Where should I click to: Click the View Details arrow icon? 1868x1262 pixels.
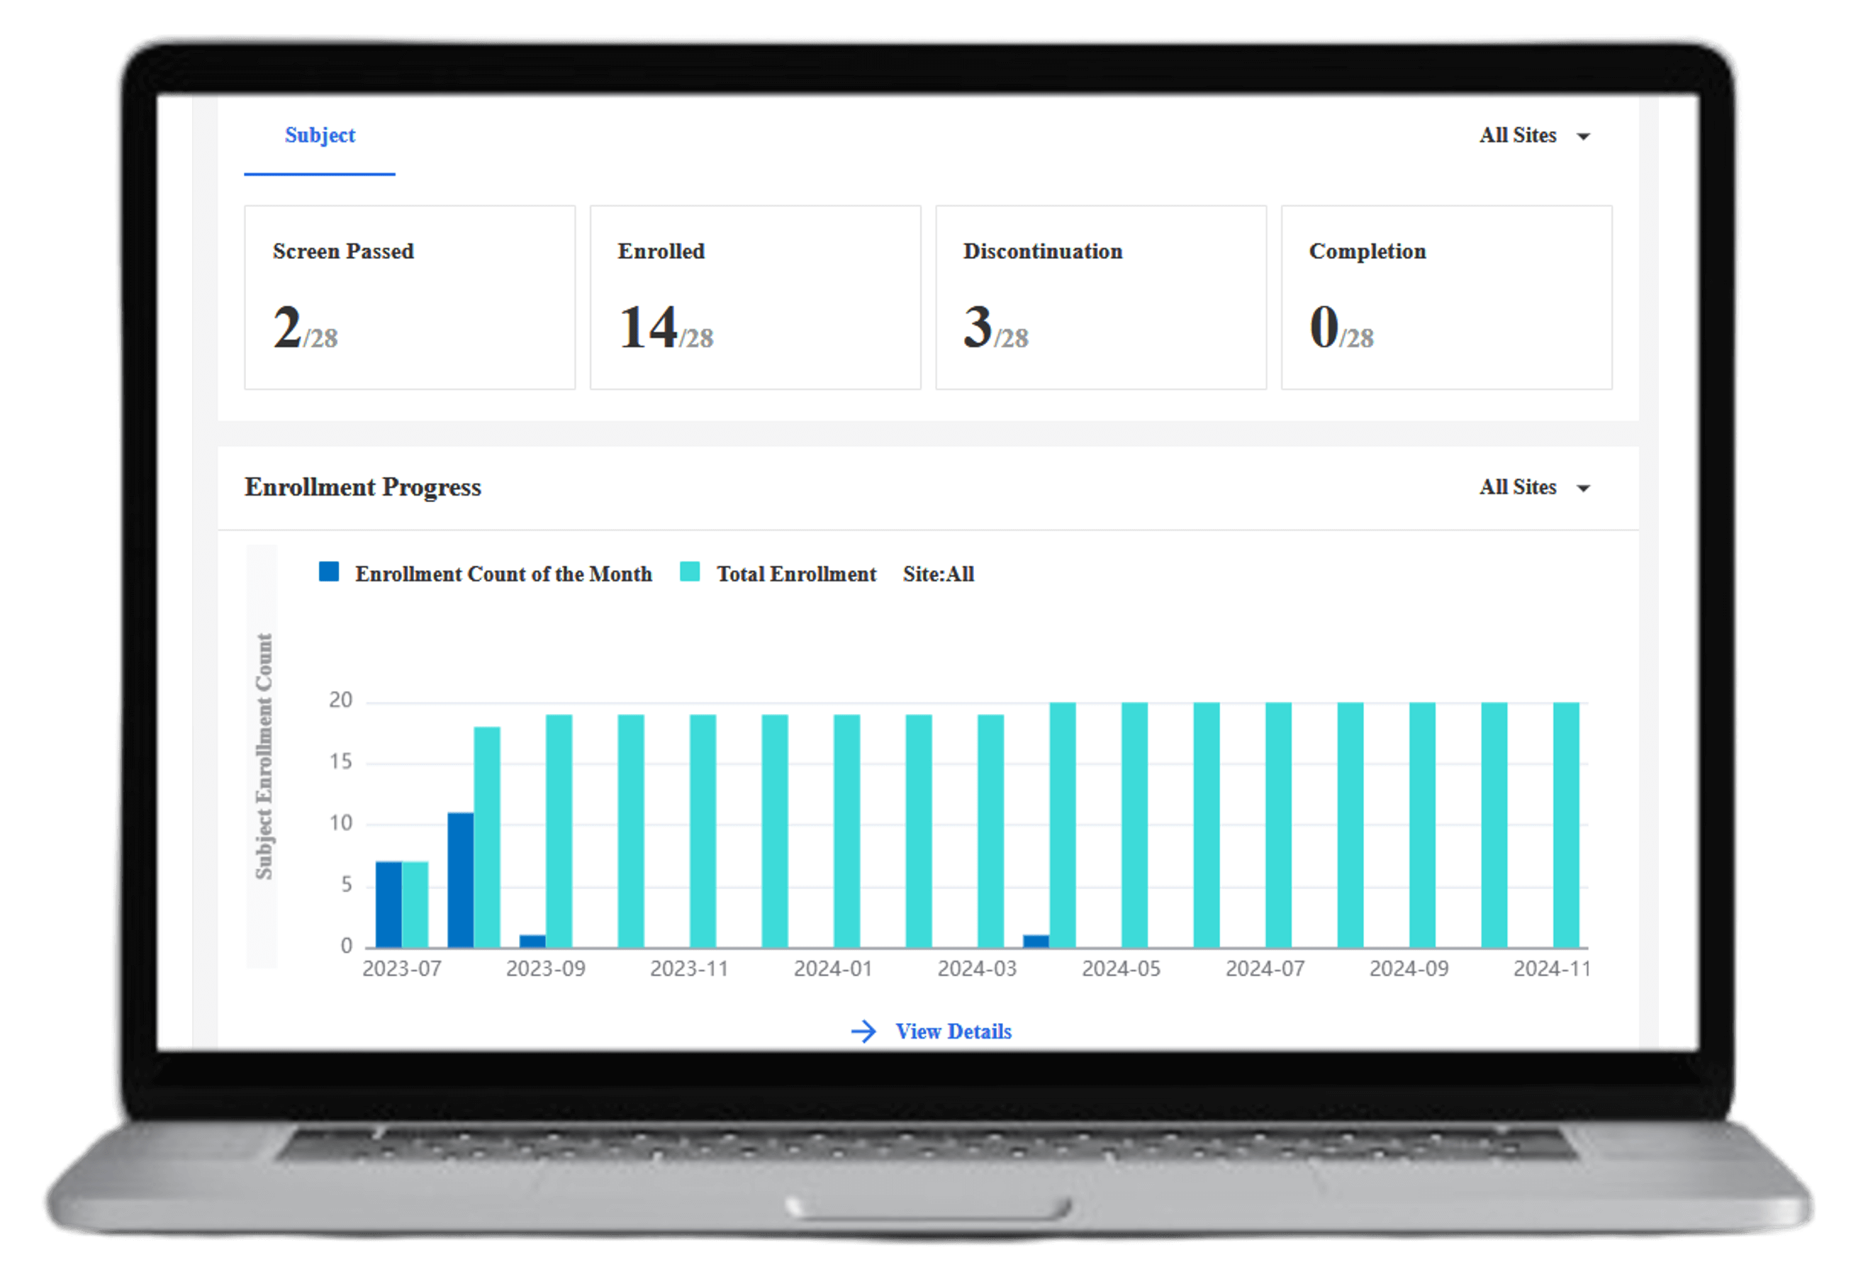863,1032
